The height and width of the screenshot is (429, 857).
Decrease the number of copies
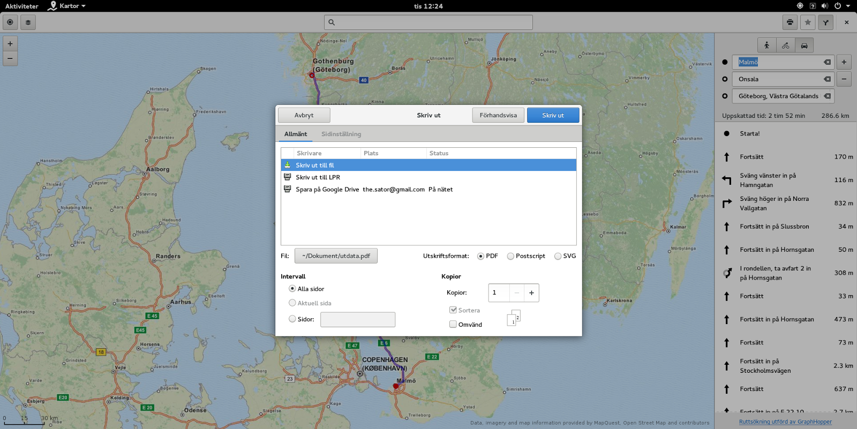(517, 293)
